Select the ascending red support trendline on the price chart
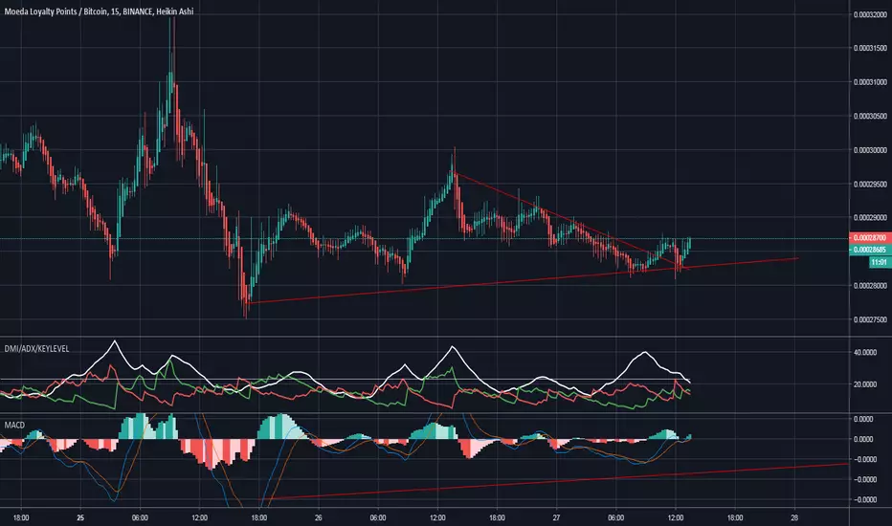The image size is (892, 526). (524, 280)
